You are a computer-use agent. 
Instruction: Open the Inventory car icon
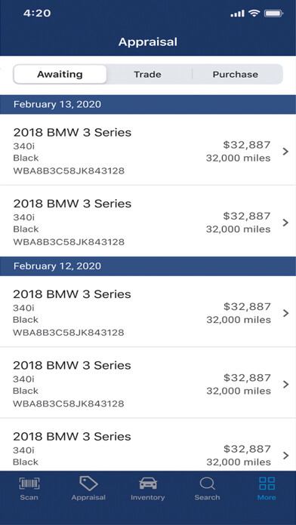click(148, 484)
